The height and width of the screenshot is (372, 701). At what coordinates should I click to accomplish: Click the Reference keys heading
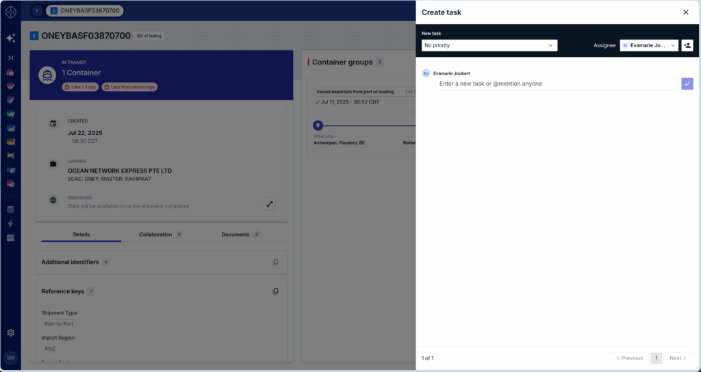coord(62,291)
